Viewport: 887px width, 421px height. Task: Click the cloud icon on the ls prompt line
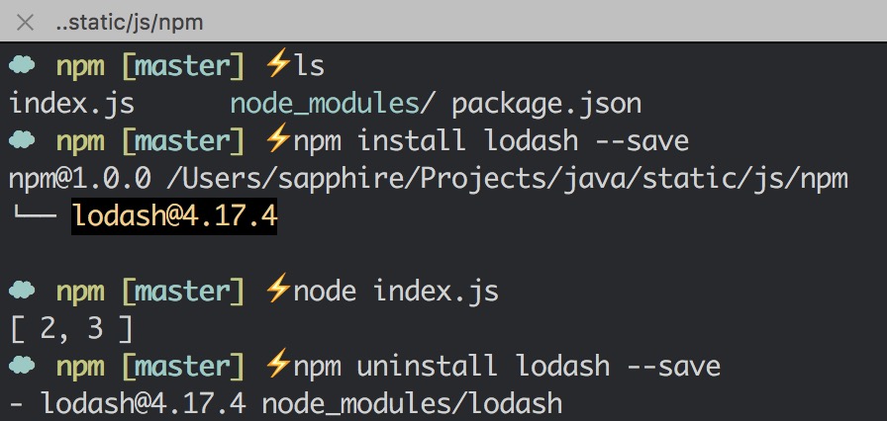(22, 65)
